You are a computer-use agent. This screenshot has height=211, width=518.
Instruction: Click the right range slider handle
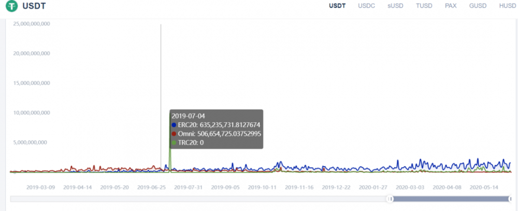510,199
